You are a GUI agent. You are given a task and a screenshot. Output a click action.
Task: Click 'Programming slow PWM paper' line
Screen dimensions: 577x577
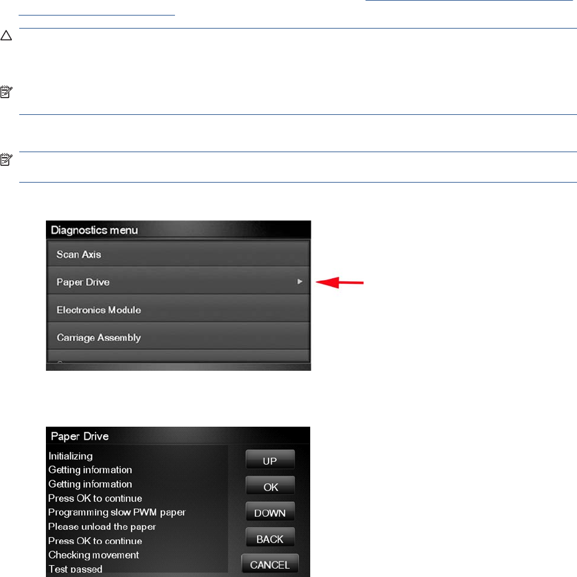click(x=117, y=512)
